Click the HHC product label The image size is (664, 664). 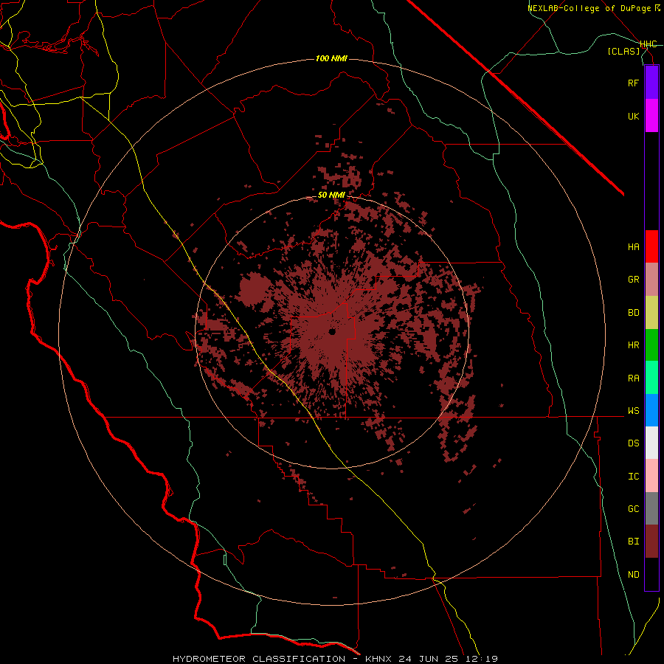pos(649,44)
